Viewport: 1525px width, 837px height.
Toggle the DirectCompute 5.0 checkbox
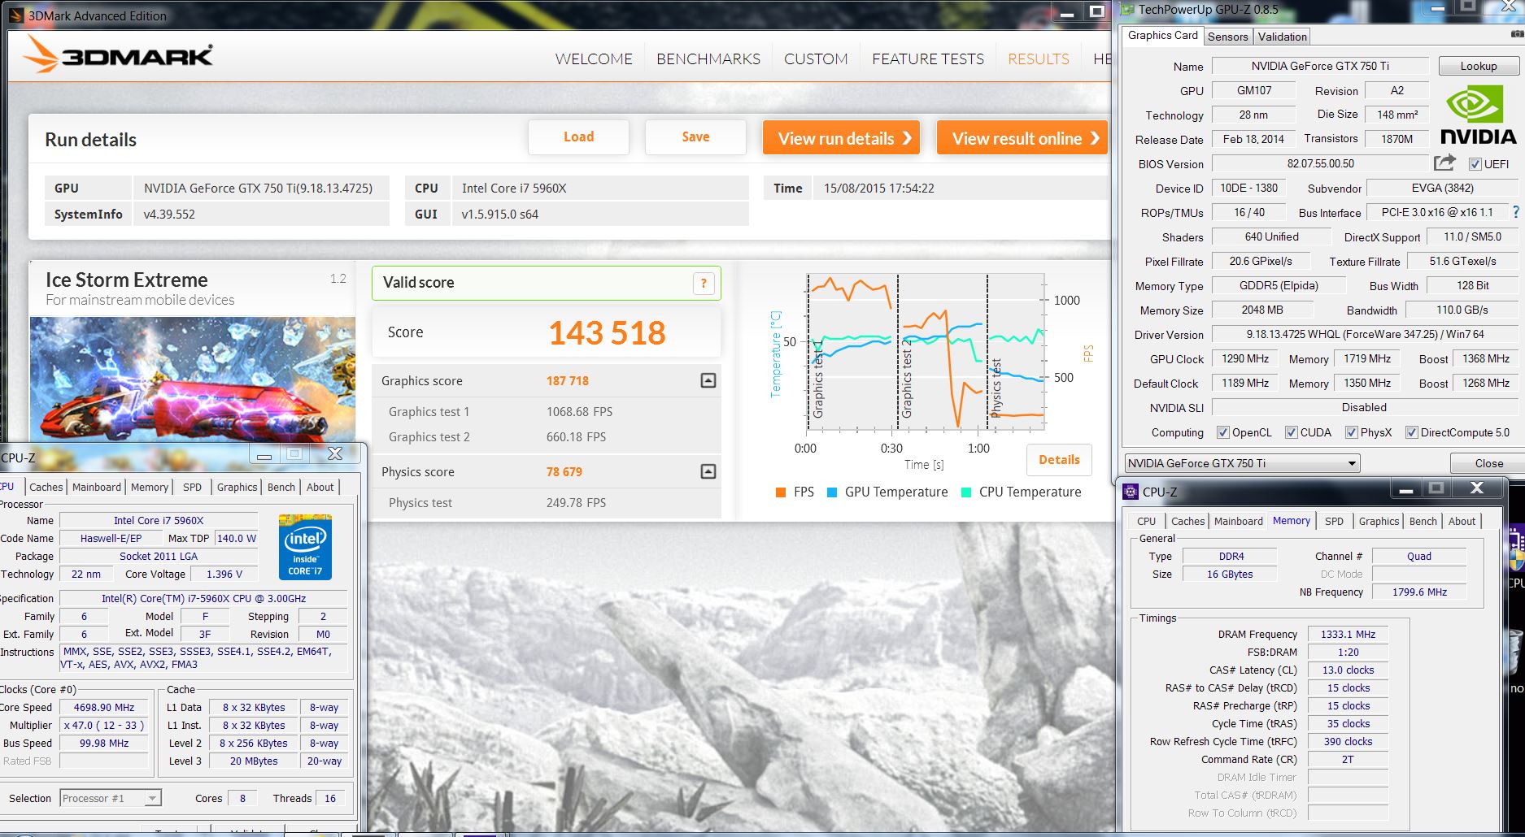point(1411,432)
